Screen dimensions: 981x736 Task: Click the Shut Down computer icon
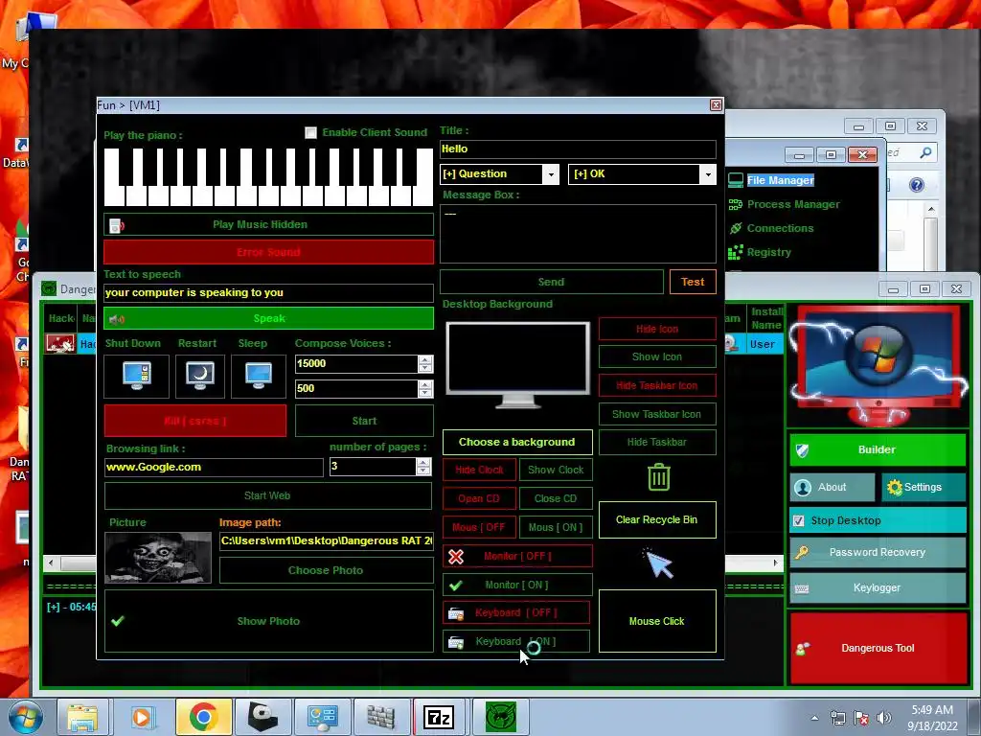click(137, 376)
